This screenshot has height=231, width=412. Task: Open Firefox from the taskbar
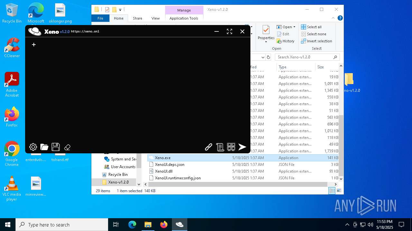(164, 225)
